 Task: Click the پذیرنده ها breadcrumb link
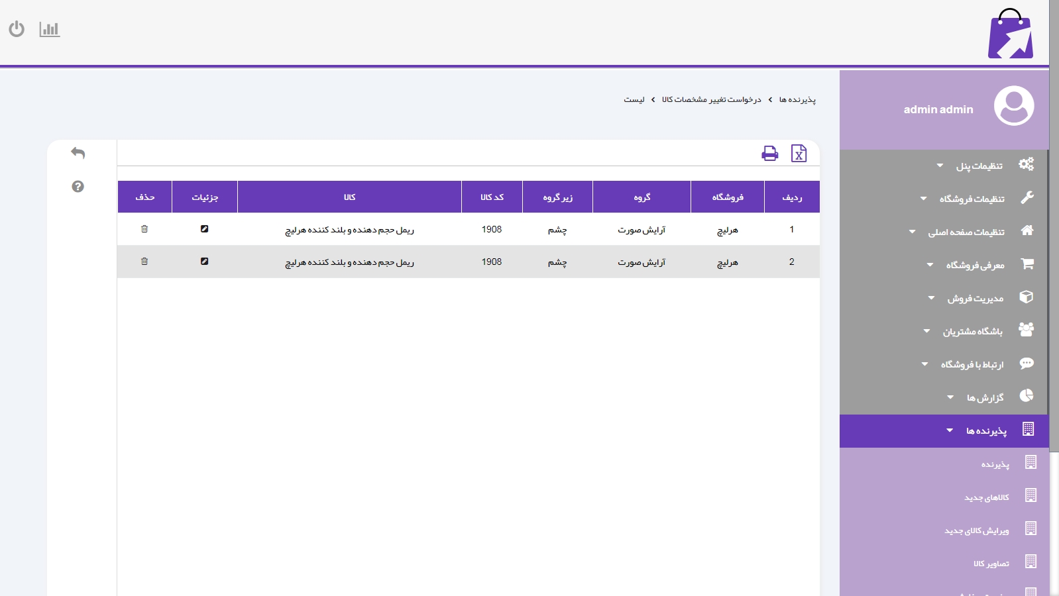coord(798,99)
